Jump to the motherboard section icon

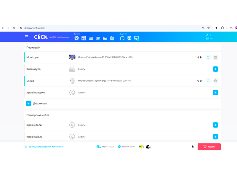[x=84, y=38]
